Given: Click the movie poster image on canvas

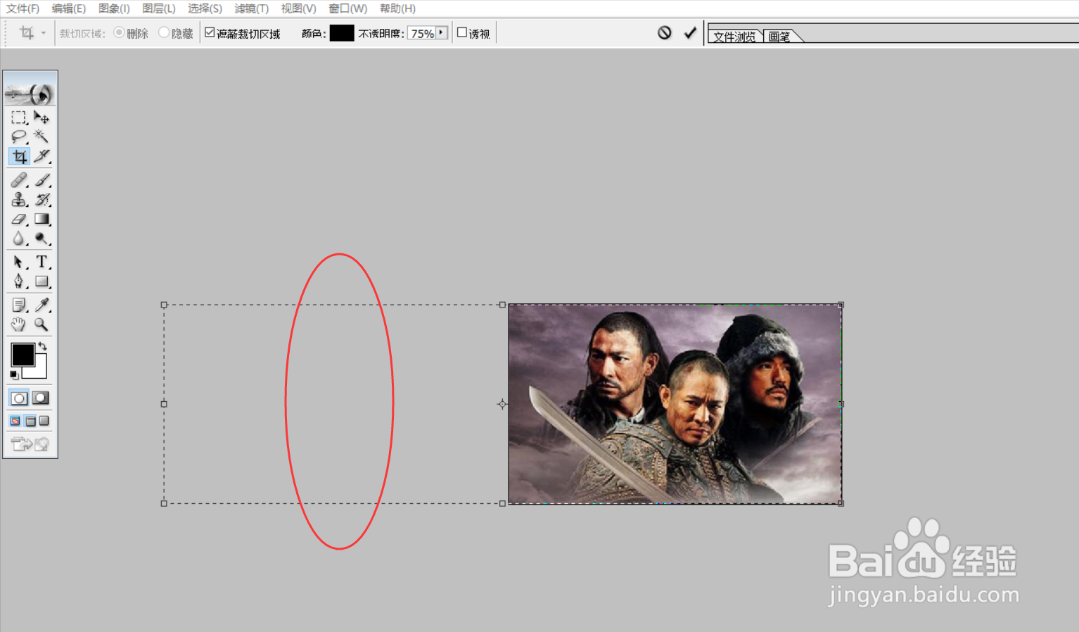Looking at the screenshot, I should (x=675, y=404).
